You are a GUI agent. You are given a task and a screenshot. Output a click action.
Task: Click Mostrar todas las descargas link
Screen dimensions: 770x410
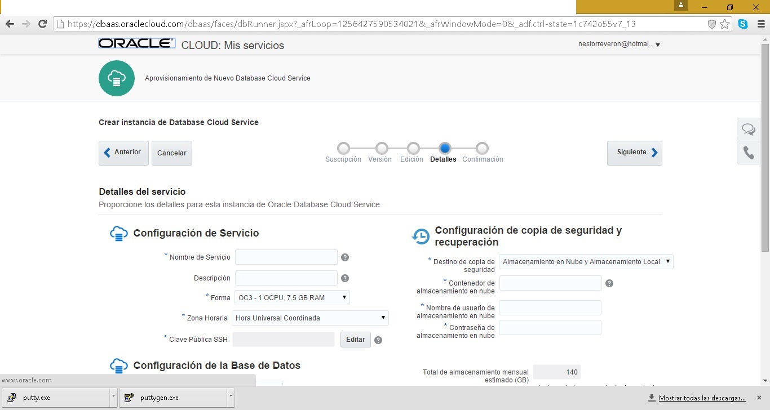pyautogui.click(x=702, y=398)
